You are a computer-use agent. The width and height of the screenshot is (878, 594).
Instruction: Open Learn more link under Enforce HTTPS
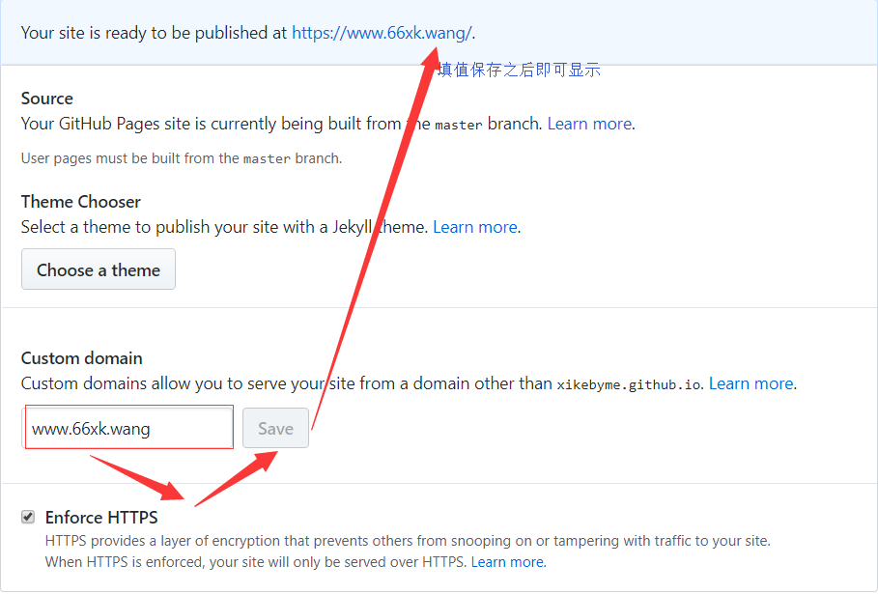[x=507, y=561]
